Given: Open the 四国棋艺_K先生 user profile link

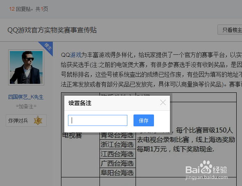Looking at the screenshot, I should 26,97.
